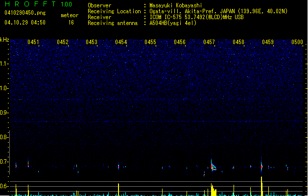
Task: Click the meteor count value 16
Action: [71, 23]
